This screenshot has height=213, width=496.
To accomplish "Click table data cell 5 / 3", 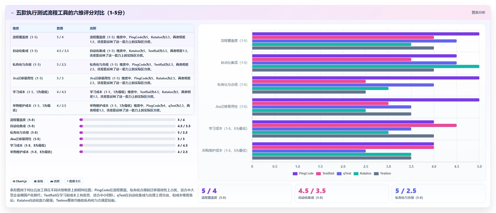I will tap(60, 78).
